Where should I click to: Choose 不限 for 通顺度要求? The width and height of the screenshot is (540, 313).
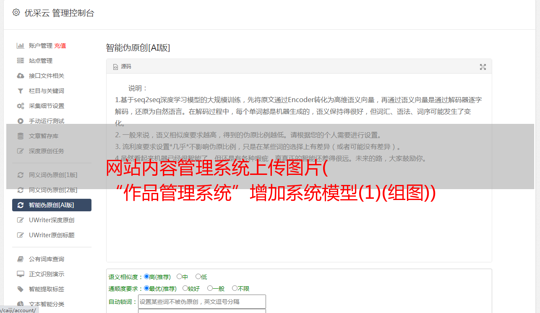click(x=241, y=288)
